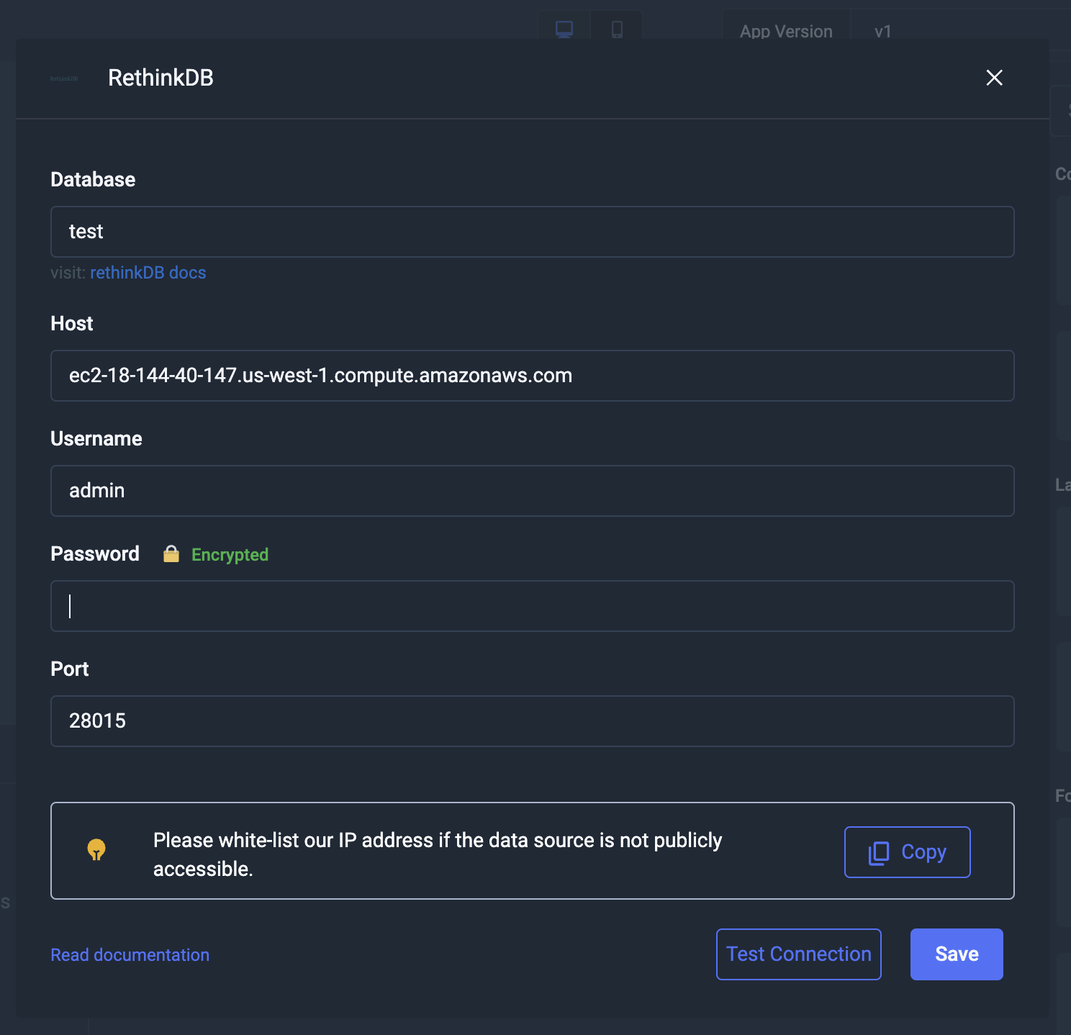Viewport: 1071px width, 1035px height.
Task: Click into the Host address field
Action: [x=533, y=376]
